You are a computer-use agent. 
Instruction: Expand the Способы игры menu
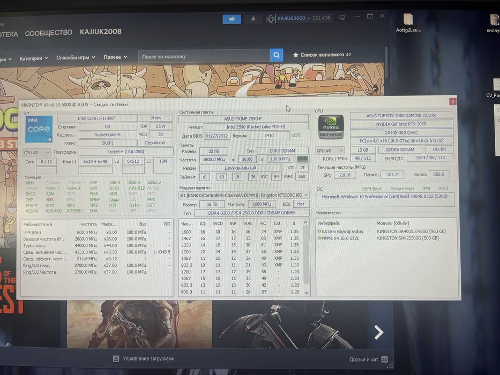[76, 58]
